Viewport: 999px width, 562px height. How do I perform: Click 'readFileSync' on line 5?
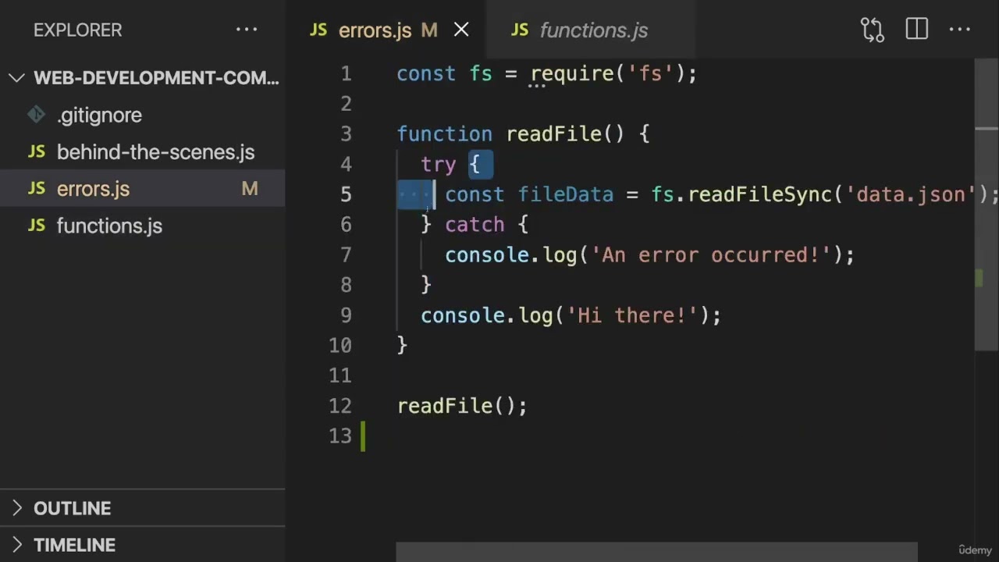[759, 194]
